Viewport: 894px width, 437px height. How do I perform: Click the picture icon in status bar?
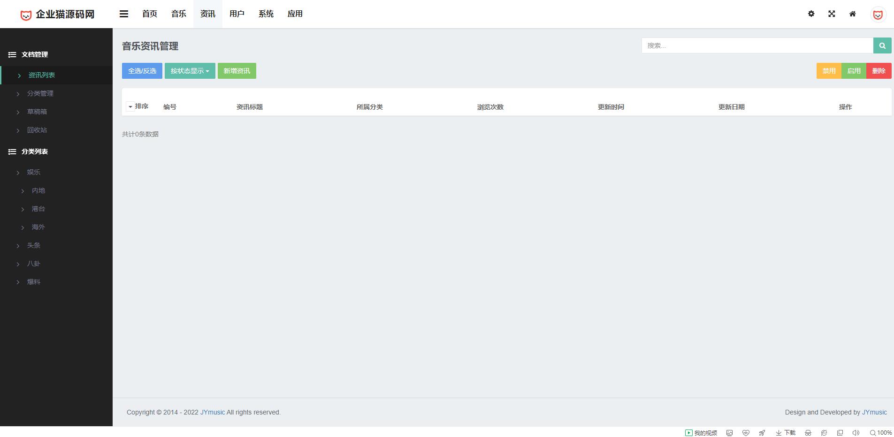pyautogui.click(x=729, y=433)
